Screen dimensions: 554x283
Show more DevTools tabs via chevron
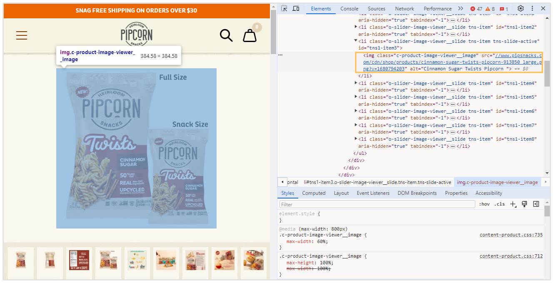coord(460,8)
